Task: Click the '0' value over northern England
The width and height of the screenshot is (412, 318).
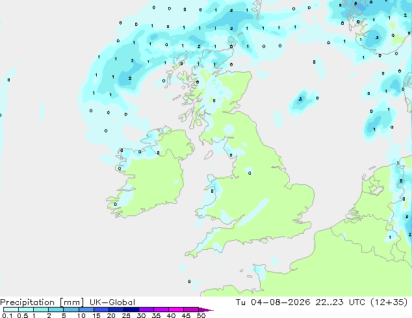Action: pyautogui.click(x=250, y=173)
